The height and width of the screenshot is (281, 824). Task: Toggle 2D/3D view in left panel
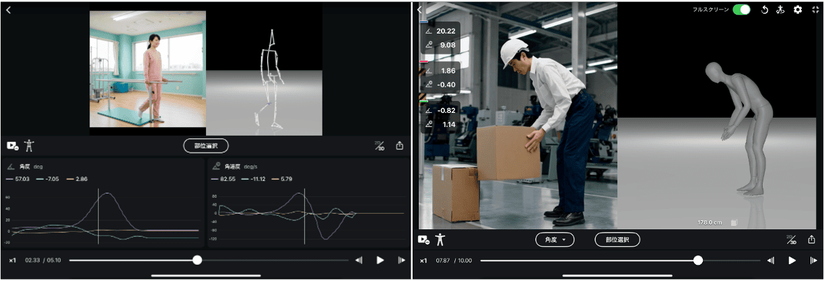380,145
